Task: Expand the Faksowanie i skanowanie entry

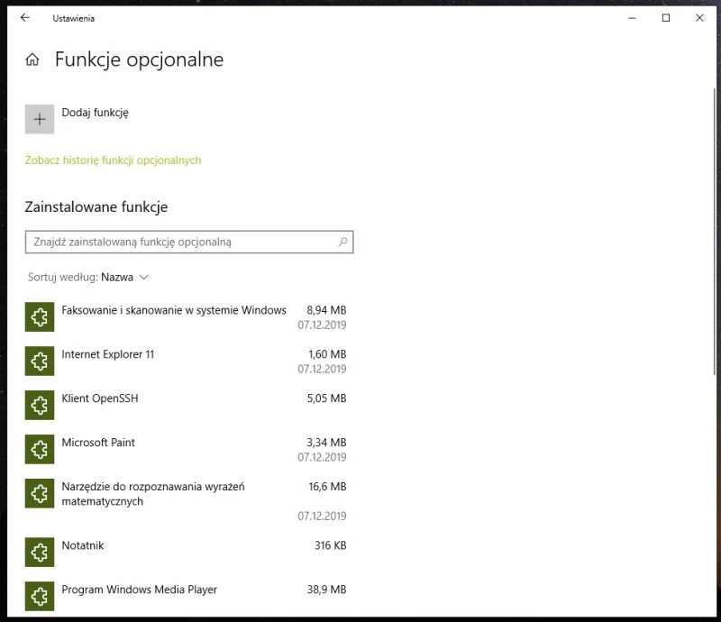Action: pyautogui.click(x=173, y=310)
